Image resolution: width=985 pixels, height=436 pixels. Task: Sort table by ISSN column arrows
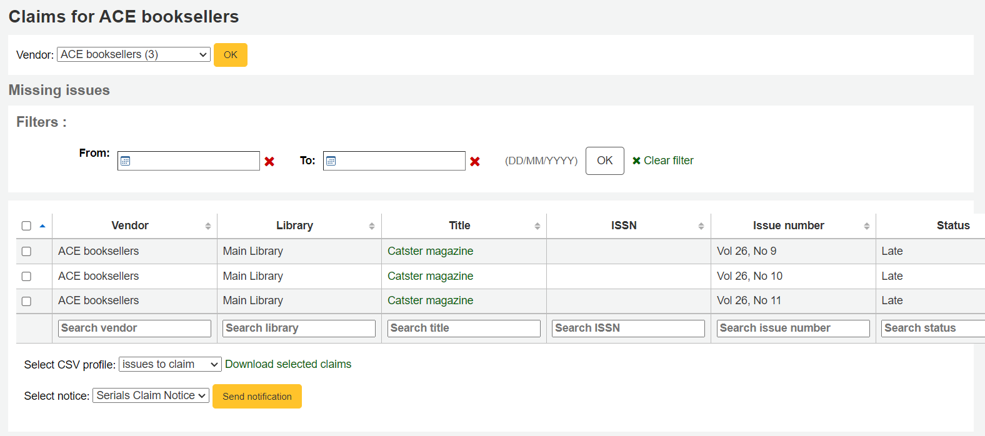701,226
